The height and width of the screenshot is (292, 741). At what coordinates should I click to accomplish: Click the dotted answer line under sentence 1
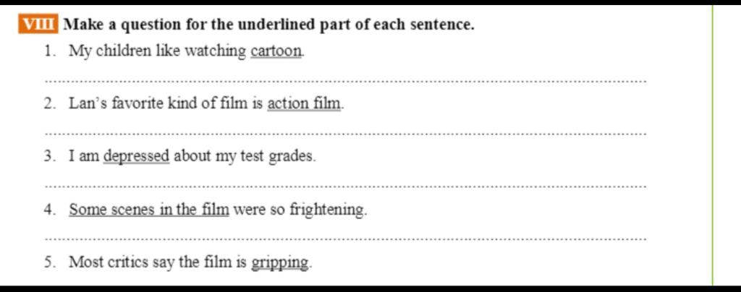(x=344, y=82)
